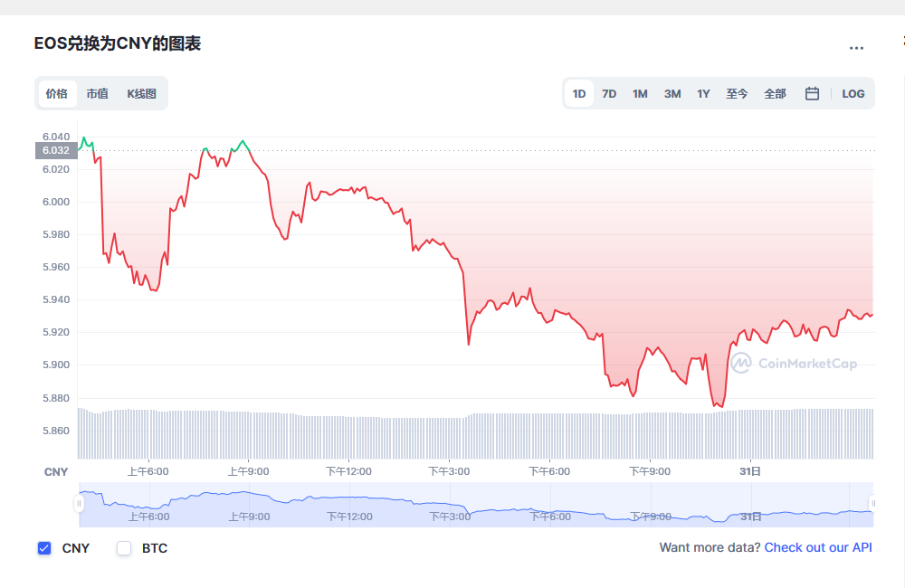Select the 3M time range
The width and height of the screenshot is (905, 588).
click(672, 94)
